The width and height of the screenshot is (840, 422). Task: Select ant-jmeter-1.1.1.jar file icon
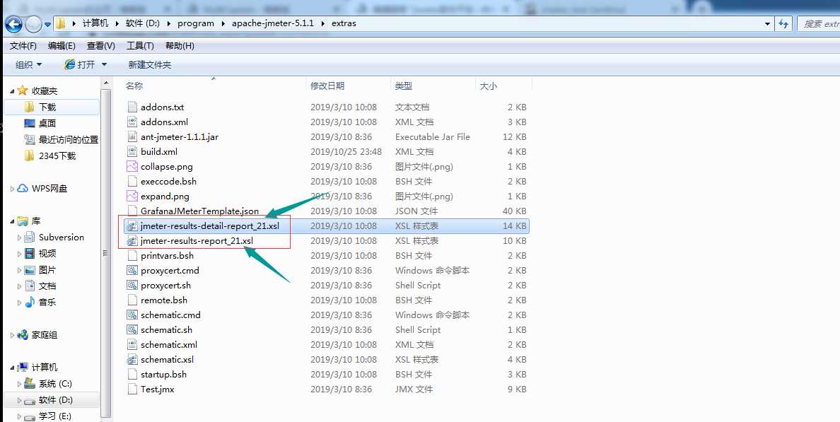pyautogui.click(x=132, y=136)
